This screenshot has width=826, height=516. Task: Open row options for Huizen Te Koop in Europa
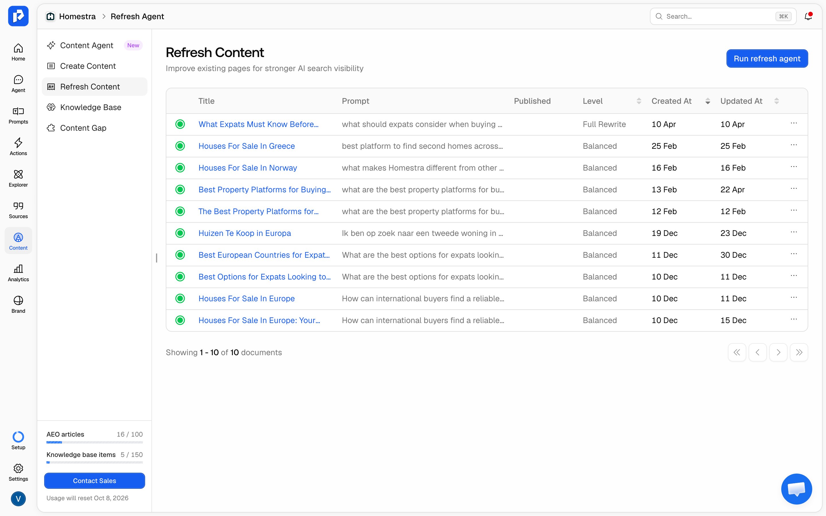coord(794,232)
